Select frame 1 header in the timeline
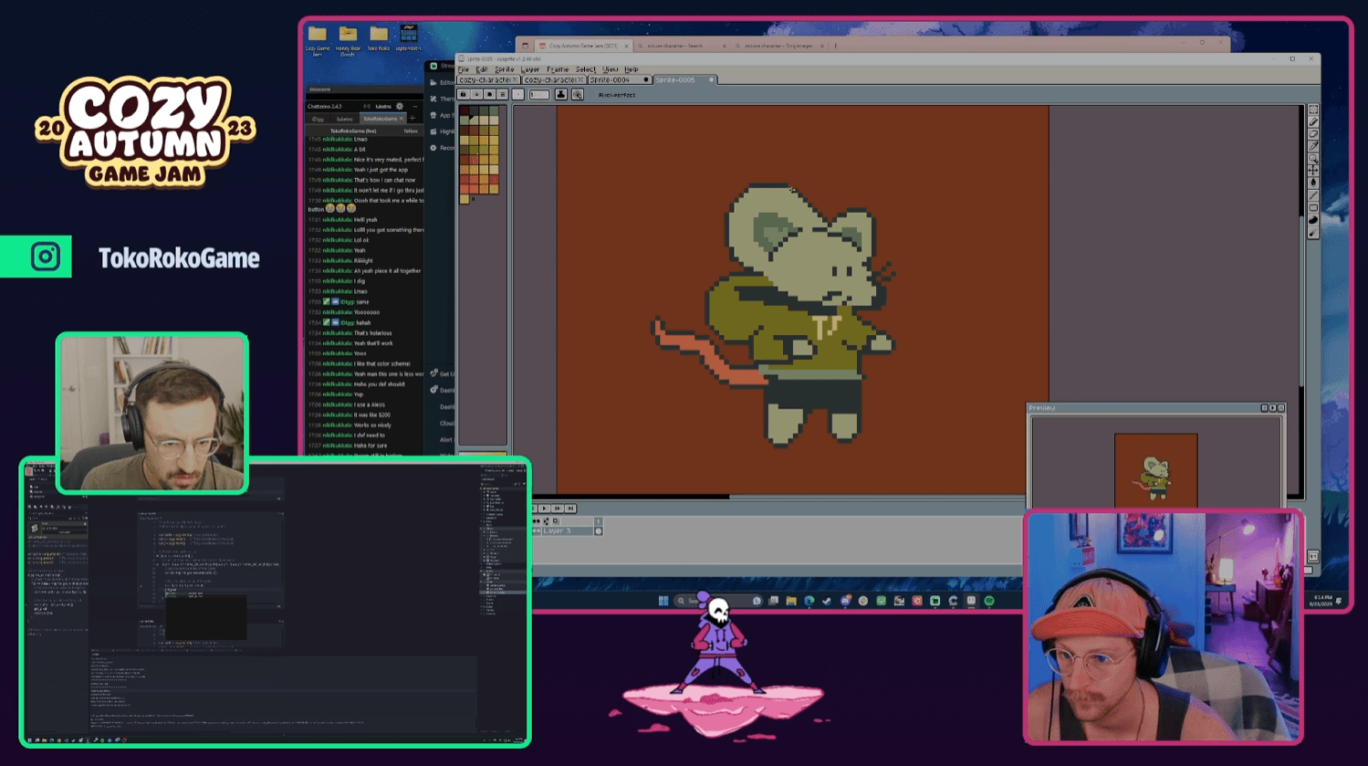 (x=598, y=521)
